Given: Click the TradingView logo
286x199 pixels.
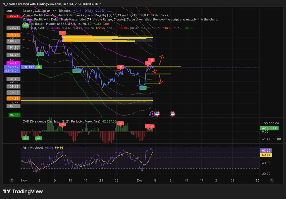Looking at the screenshot, I should 23,191.
